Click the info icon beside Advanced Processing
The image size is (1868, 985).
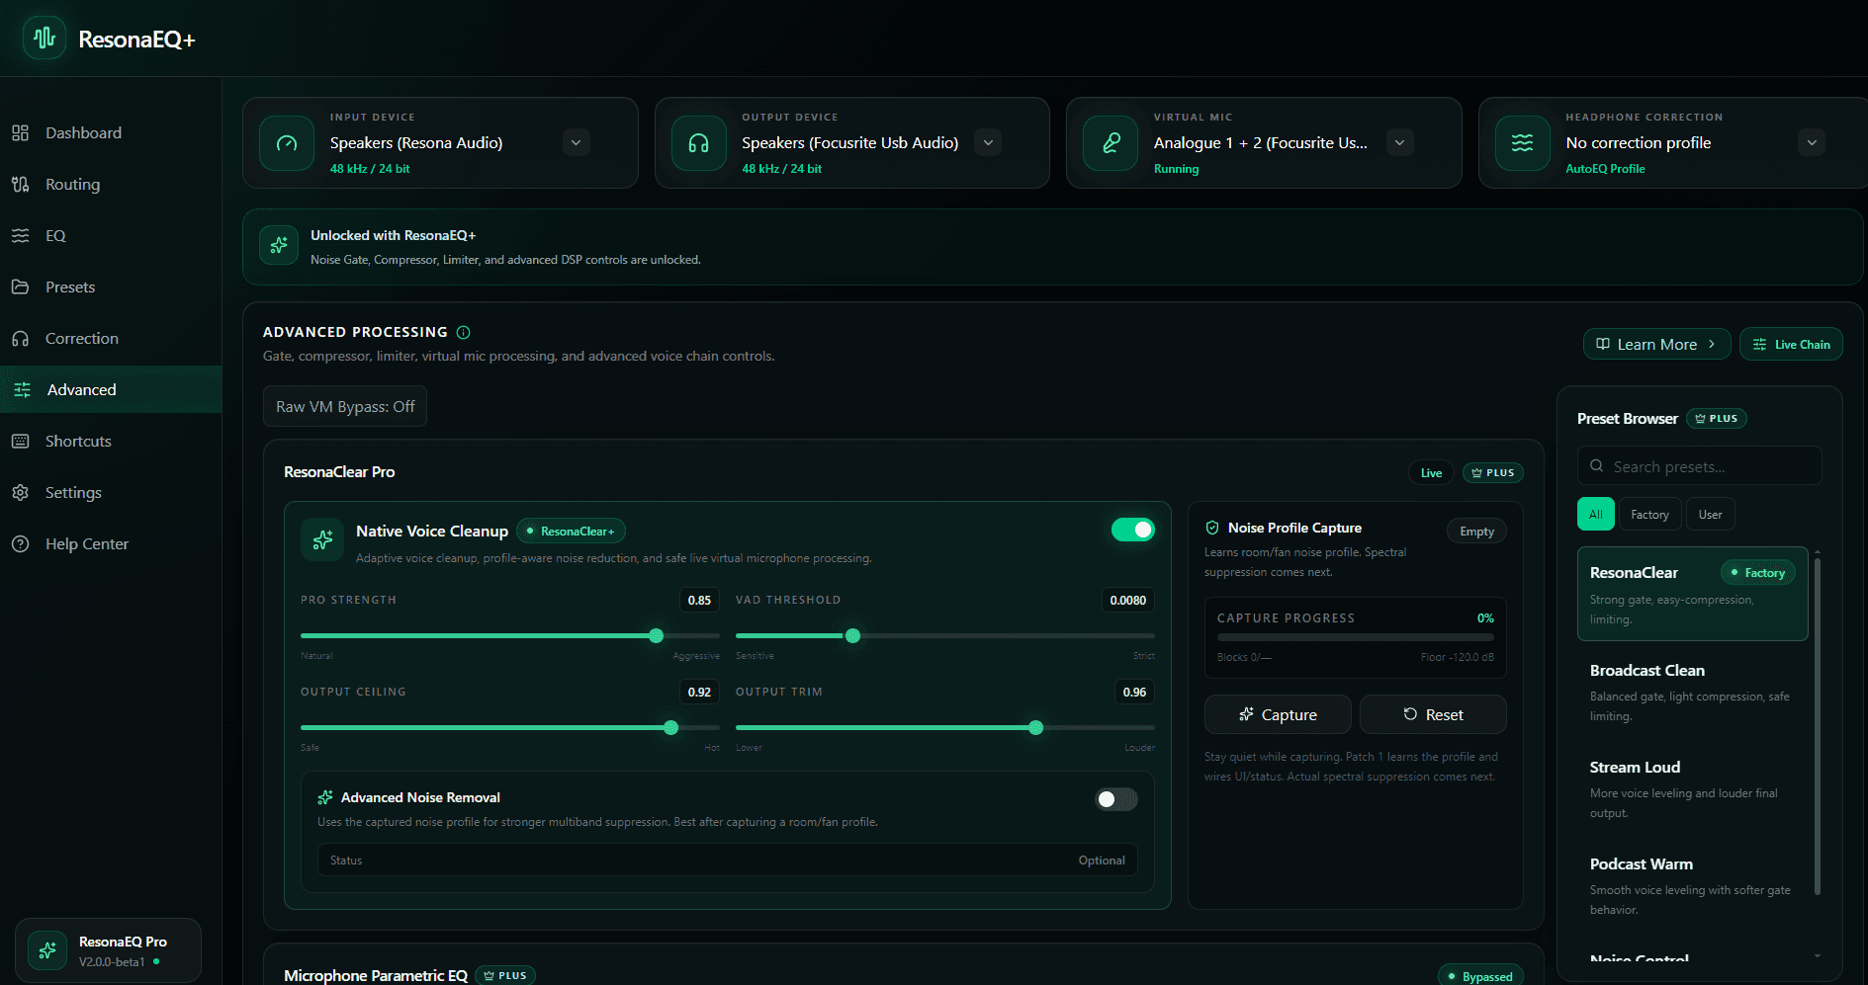[464, 332]
